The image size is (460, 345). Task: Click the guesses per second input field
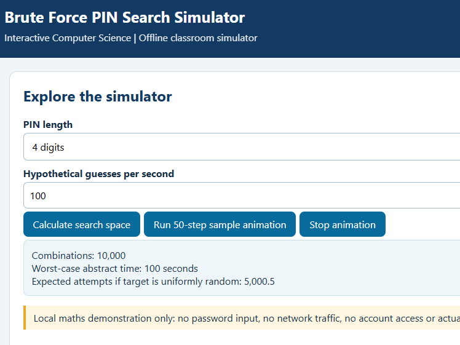242,196
